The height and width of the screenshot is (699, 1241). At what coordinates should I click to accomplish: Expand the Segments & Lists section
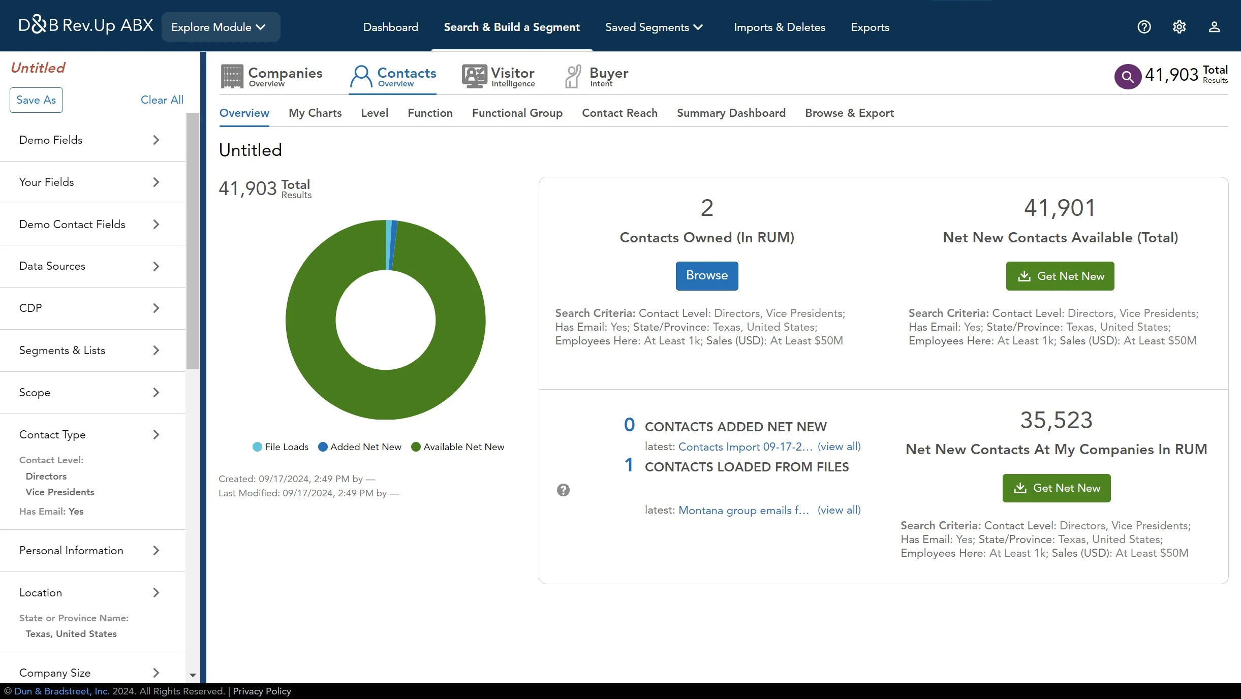[x=92, y=351]
